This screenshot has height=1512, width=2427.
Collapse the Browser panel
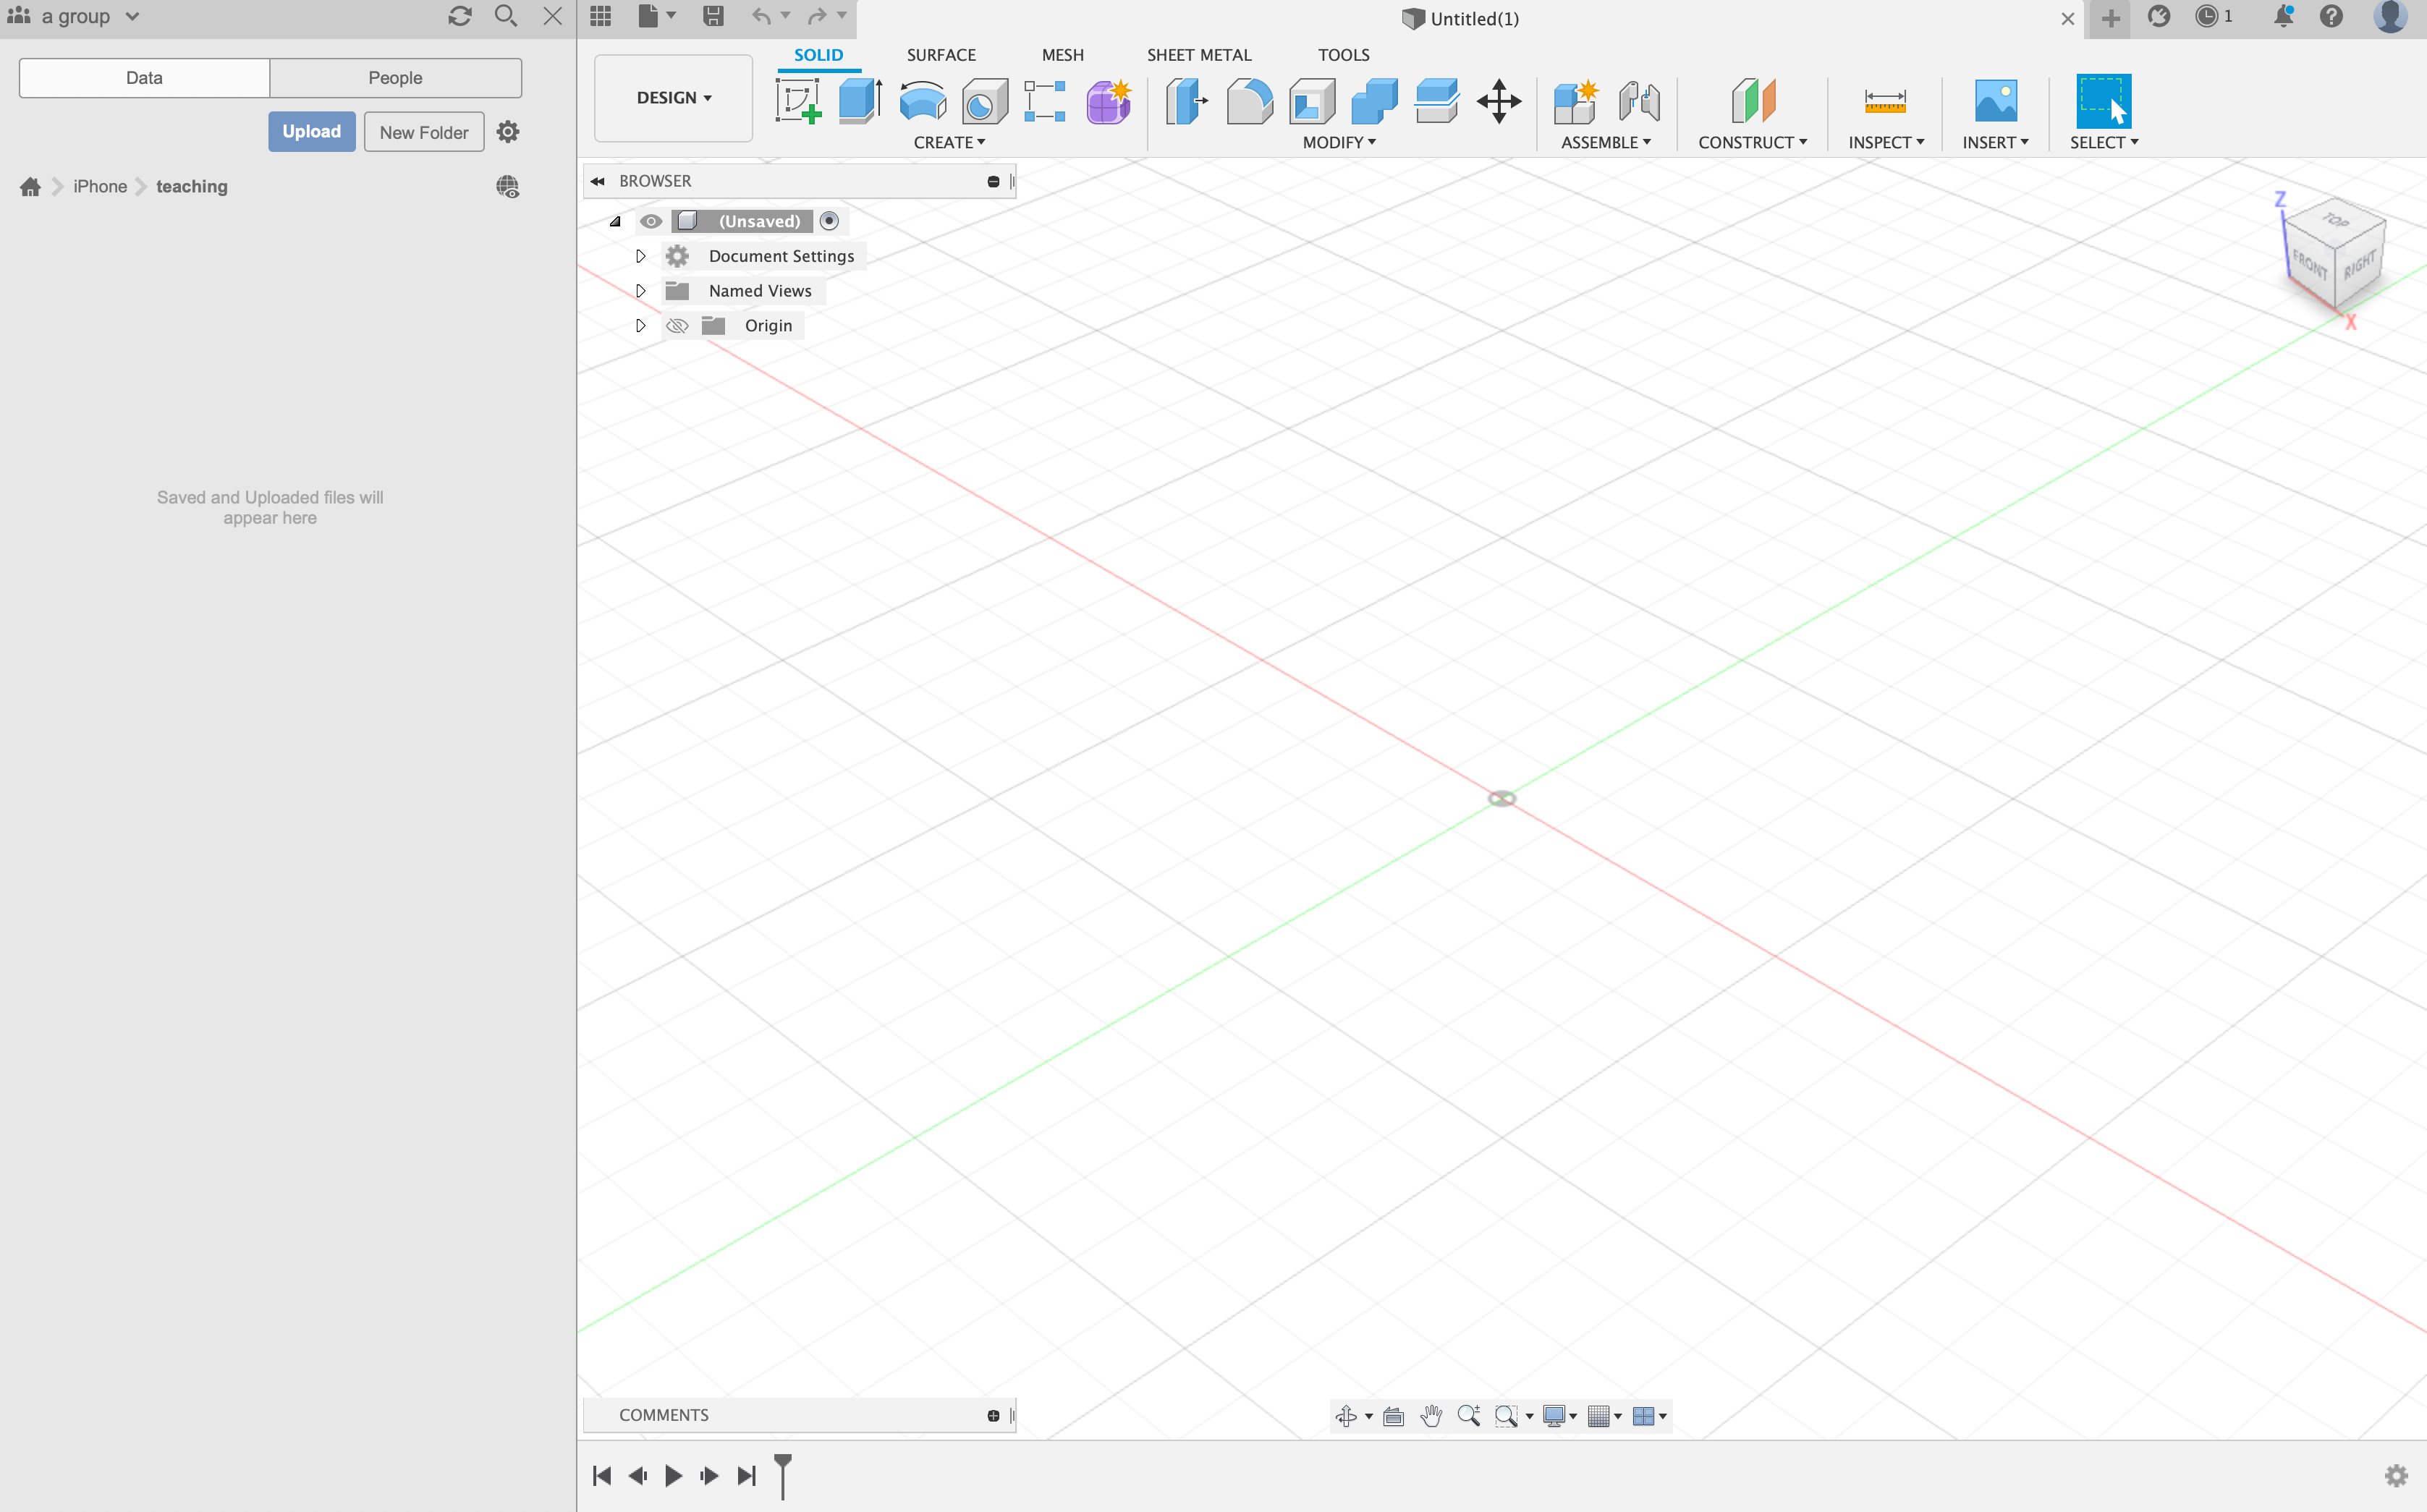pos(598,181)
